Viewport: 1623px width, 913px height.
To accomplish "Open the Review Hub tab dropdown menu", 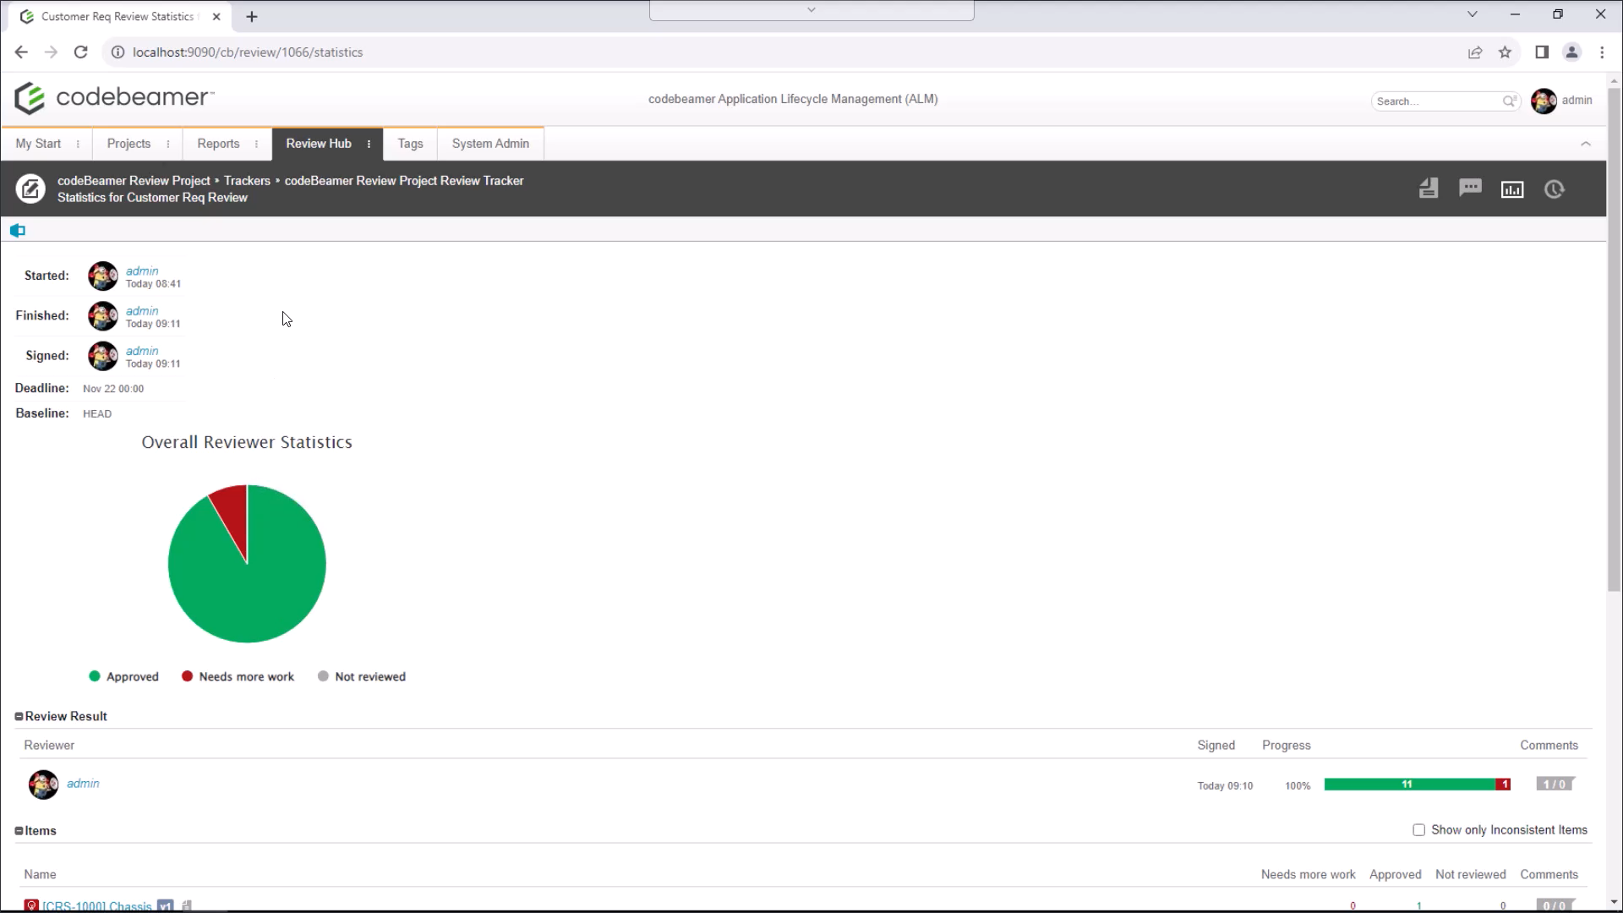I will (x=369, y=144).
